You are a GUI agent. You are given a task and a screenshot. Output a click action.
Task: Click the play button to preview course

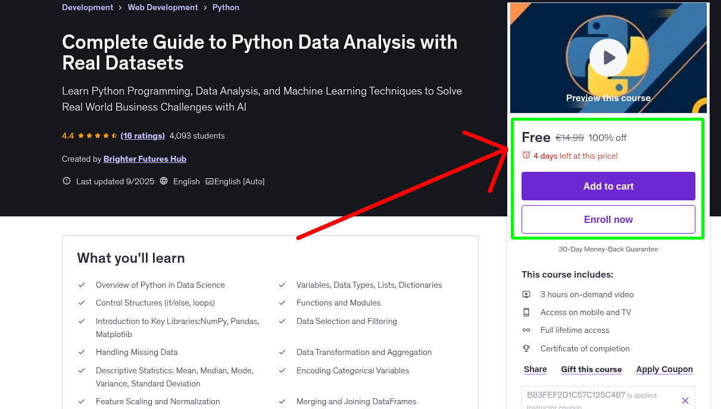tap(608, 57)
